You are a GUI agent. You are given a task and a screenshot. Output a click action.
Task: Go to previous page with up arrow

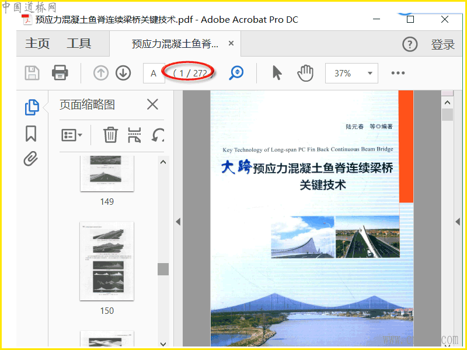101,73
